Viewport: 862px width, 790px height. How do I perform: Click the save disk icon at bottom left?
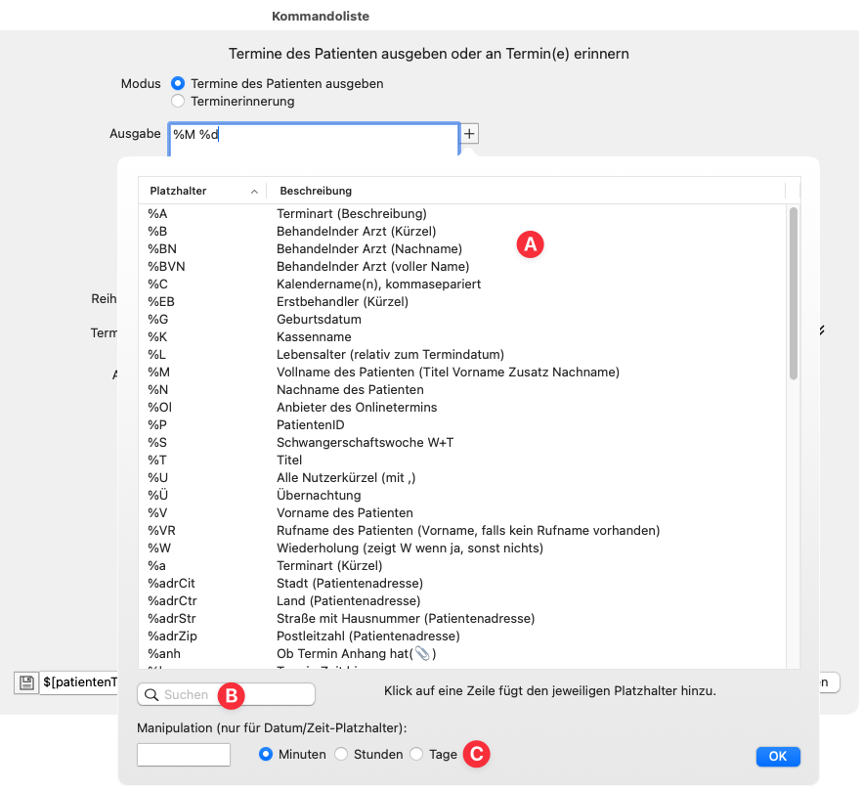[25, 682]
